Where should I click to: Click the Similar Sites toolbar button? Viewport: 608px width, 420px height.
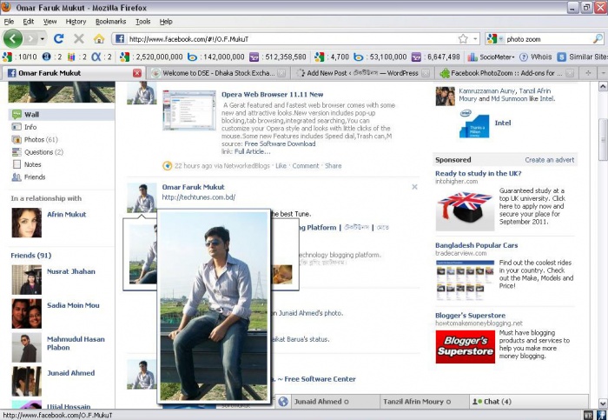583,57
